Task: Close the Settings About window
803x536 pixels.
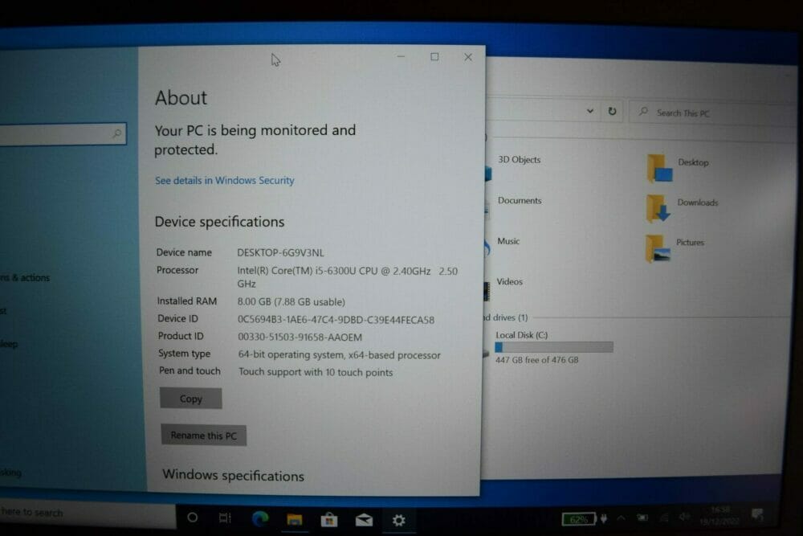Action: tap(468, 57)
